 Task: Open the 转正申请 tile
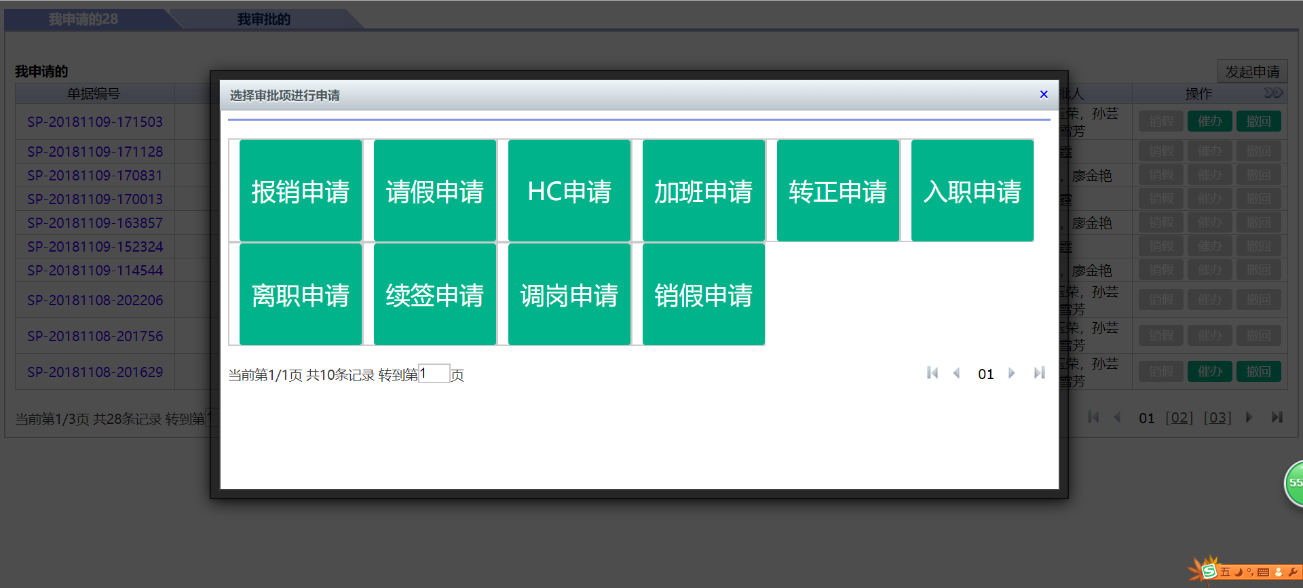click(x=838, y=191)
